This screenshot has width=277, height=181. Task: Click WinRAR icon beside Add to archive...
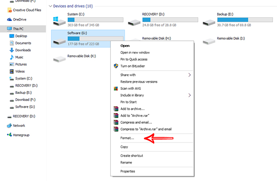point(116,109)
